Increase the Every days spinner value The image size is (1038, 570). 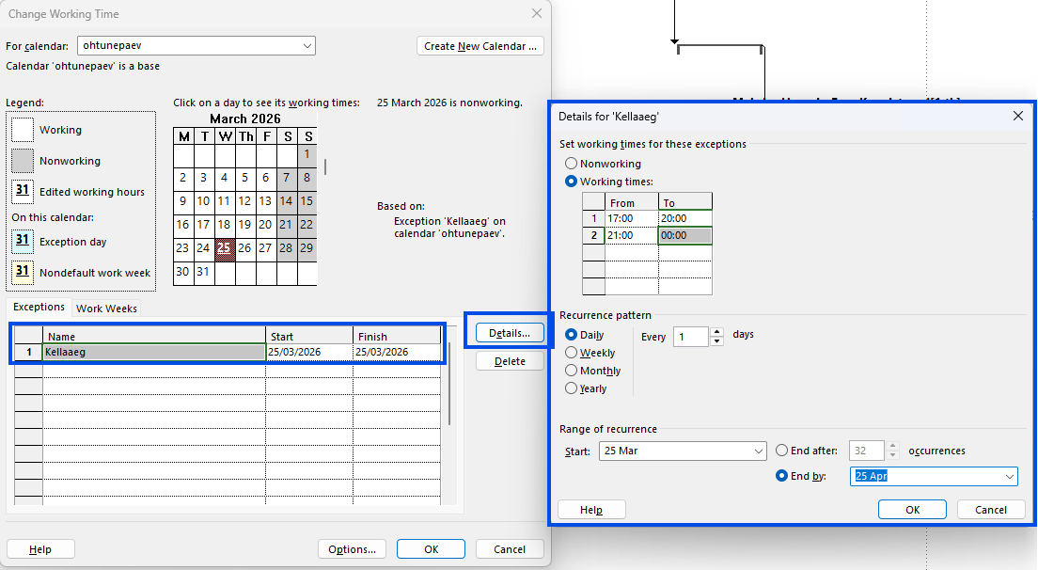717,332
